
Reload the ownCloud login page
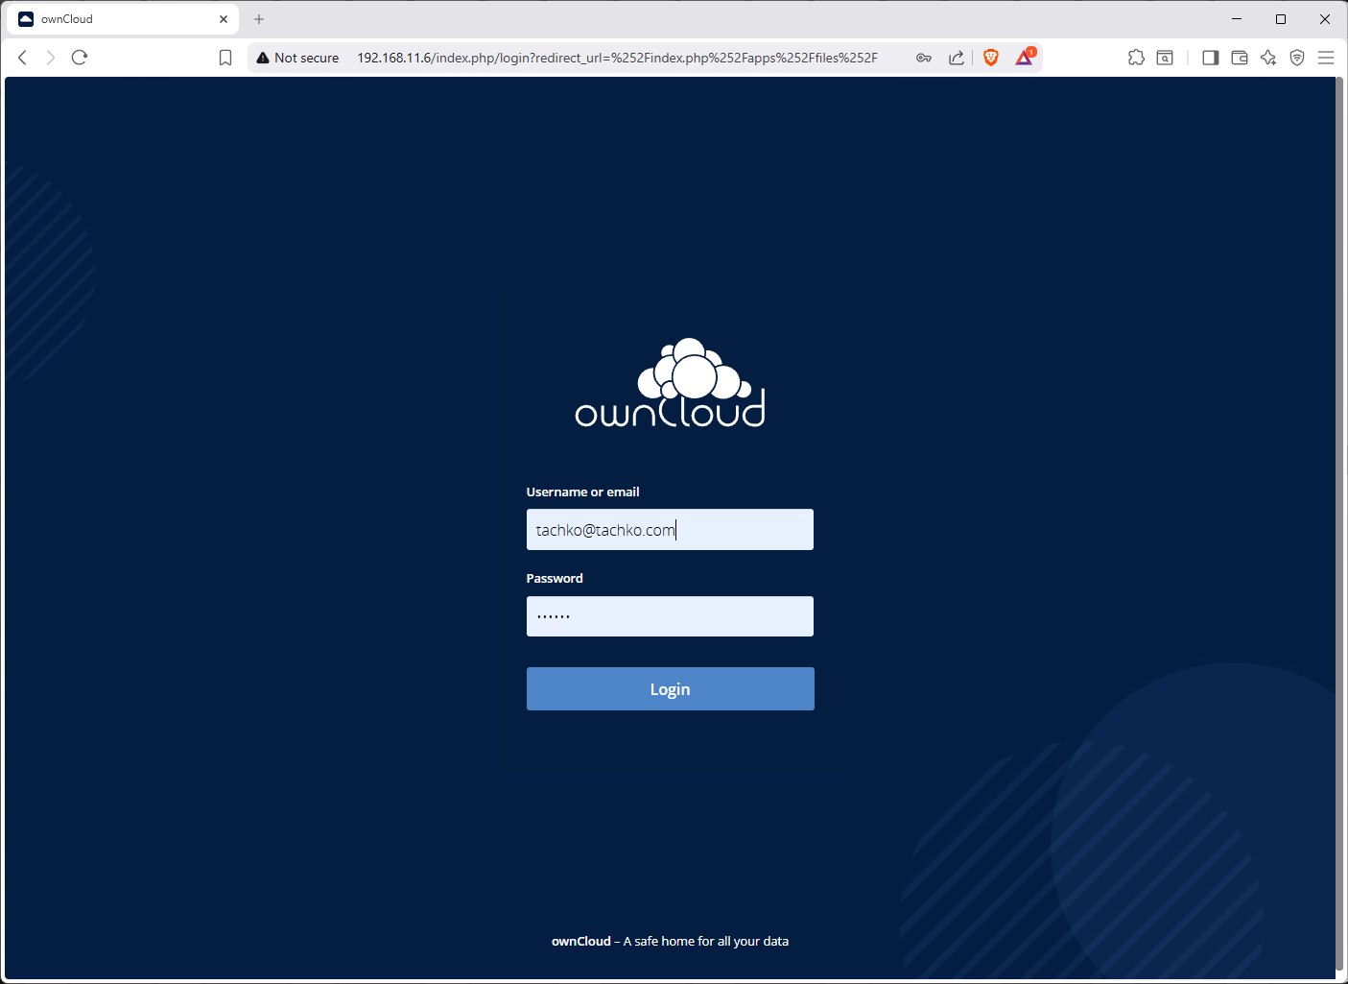click(80, 58)
